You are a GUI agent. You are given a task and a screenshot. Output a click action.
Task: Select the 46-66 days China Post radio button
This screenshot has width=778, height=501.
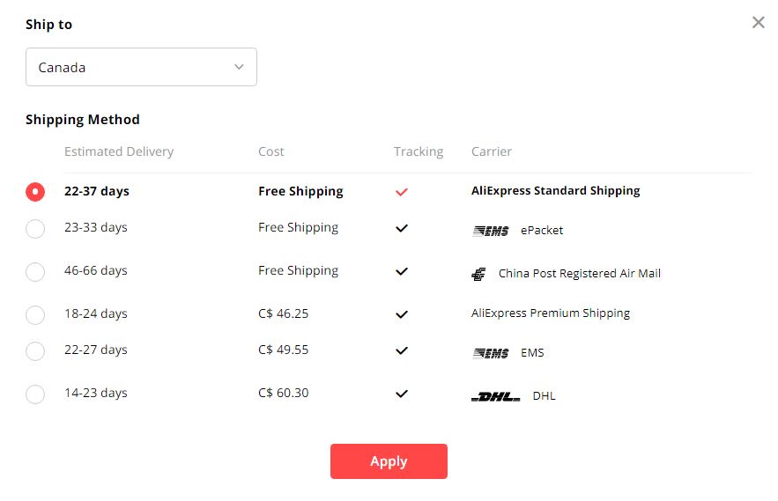pos(35,272)
